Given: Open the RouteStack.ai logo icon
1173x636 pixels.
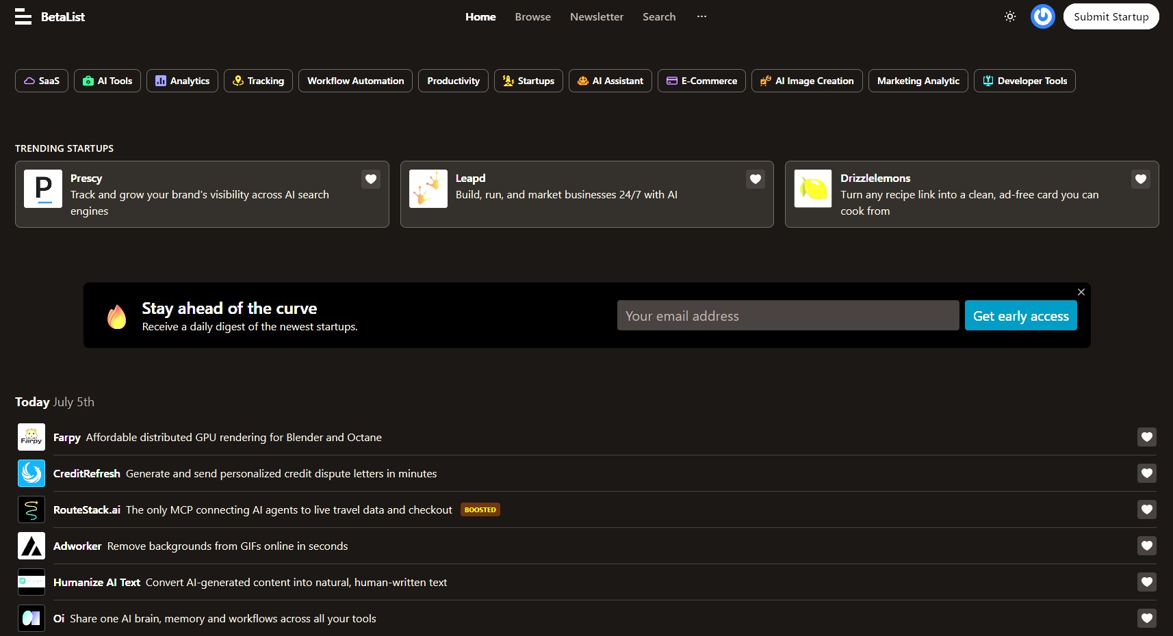Looking at the screenshot, I should tap(31, 509).
